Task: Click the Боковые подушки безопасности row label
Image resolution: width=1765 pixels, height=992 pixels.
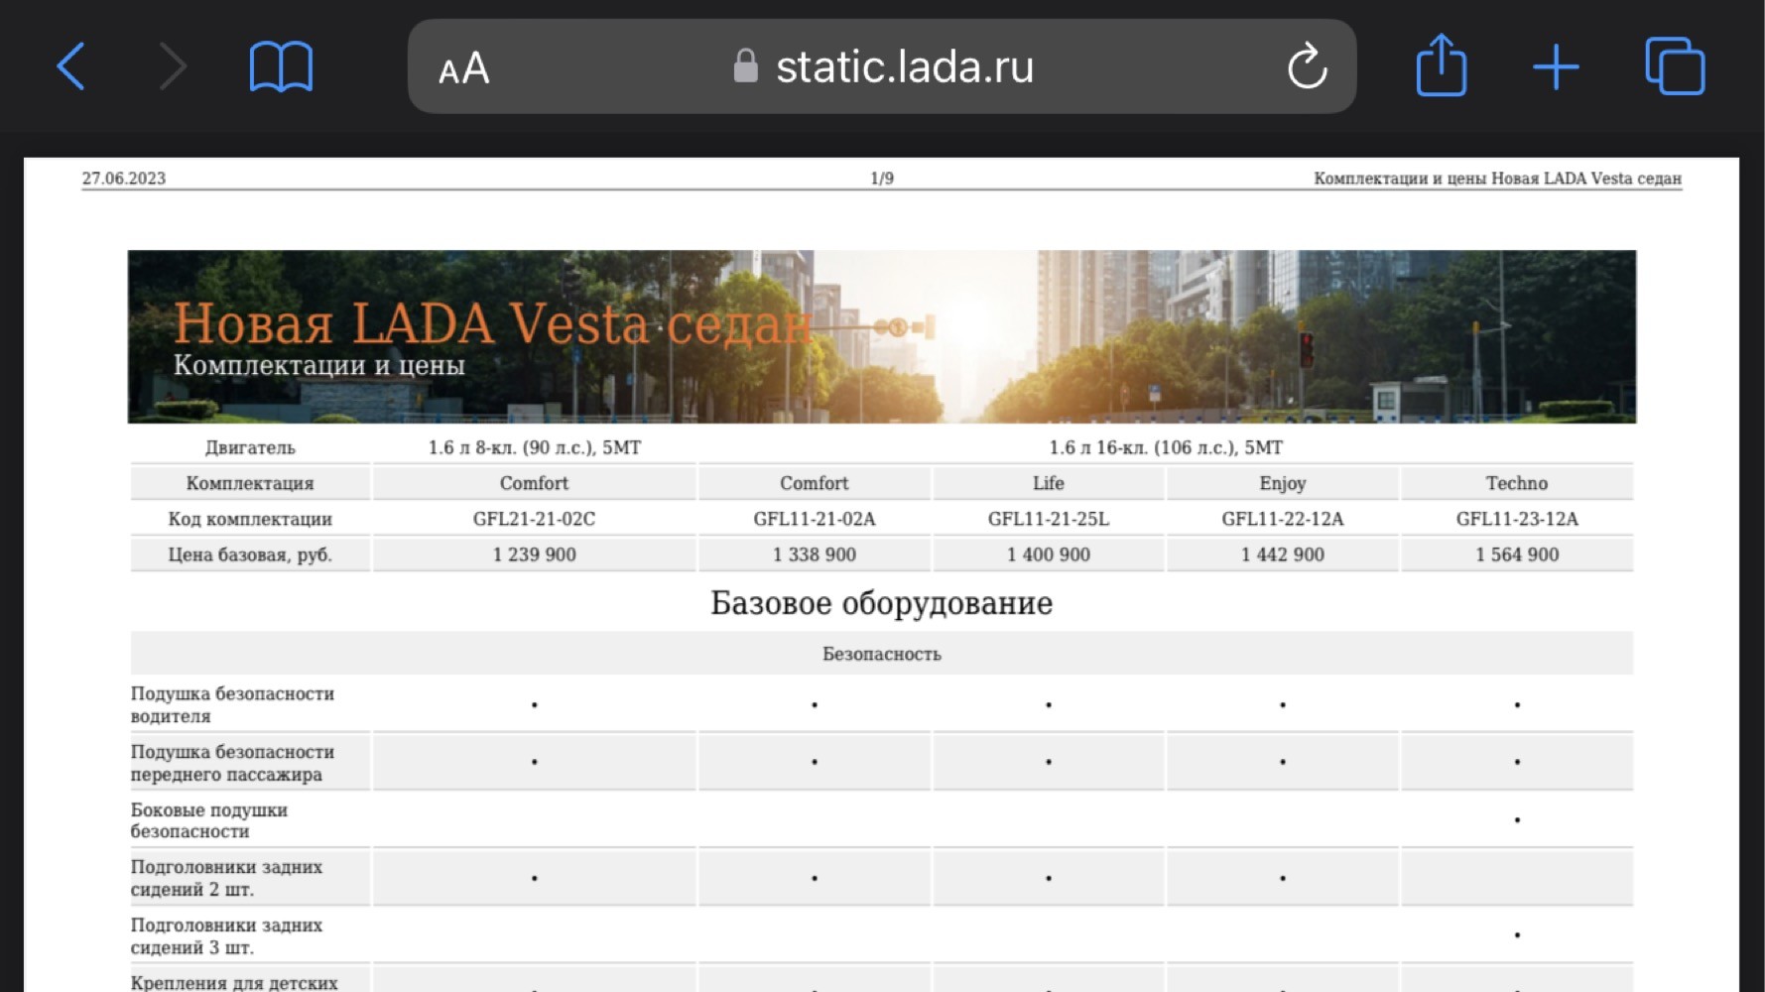Action: [x=209, y=820]
